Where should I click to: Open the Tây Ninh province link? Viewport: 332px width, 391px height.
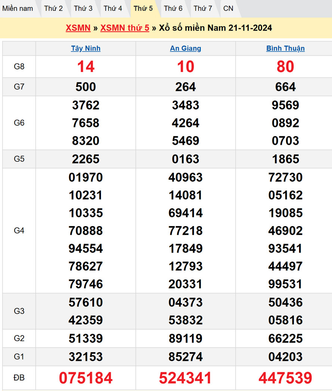click(x=86, y=48)
